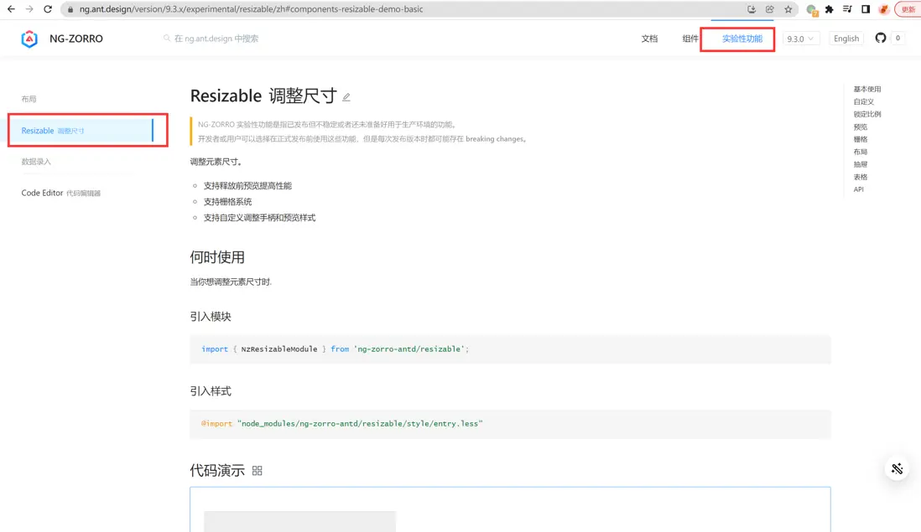Select the 实验性功能 menu item
Image resolution: width=921 pixels, height=532 pixels.
coord(741,39)
